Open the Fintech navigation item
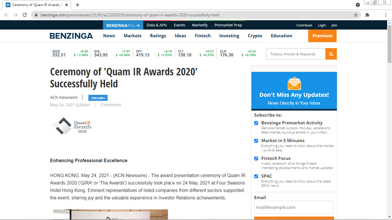Viewport: 392px width, 220px height. [x=203, y=36]
